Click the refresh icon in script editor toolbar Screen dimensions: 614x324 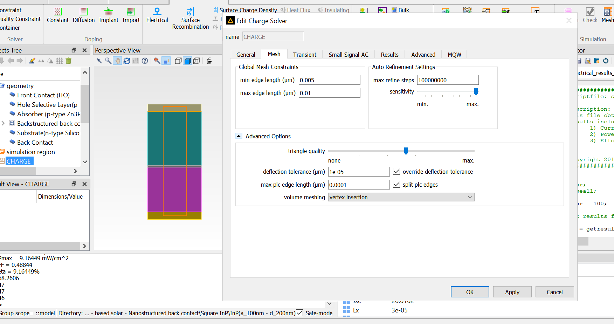click(606, 61)
